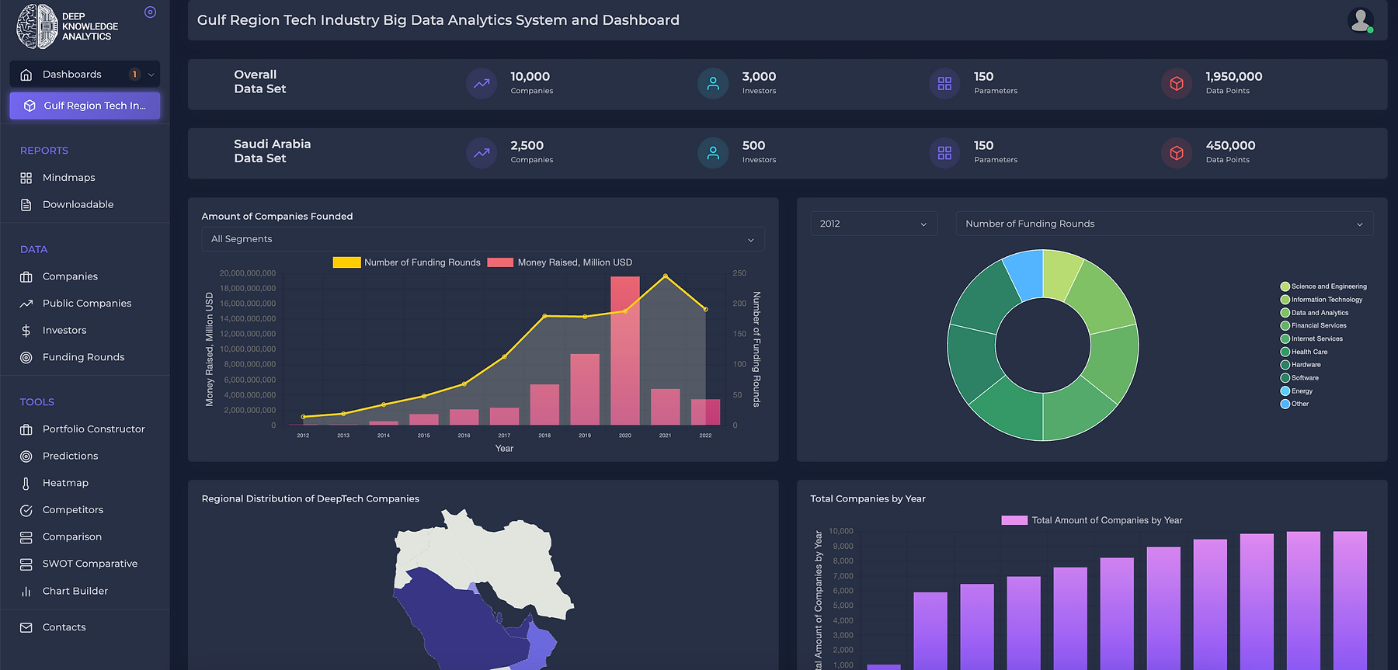This screenshot has width=1398, height=670.
Task: Click the Mindmaps grid icon
Action: click(26, 178)
